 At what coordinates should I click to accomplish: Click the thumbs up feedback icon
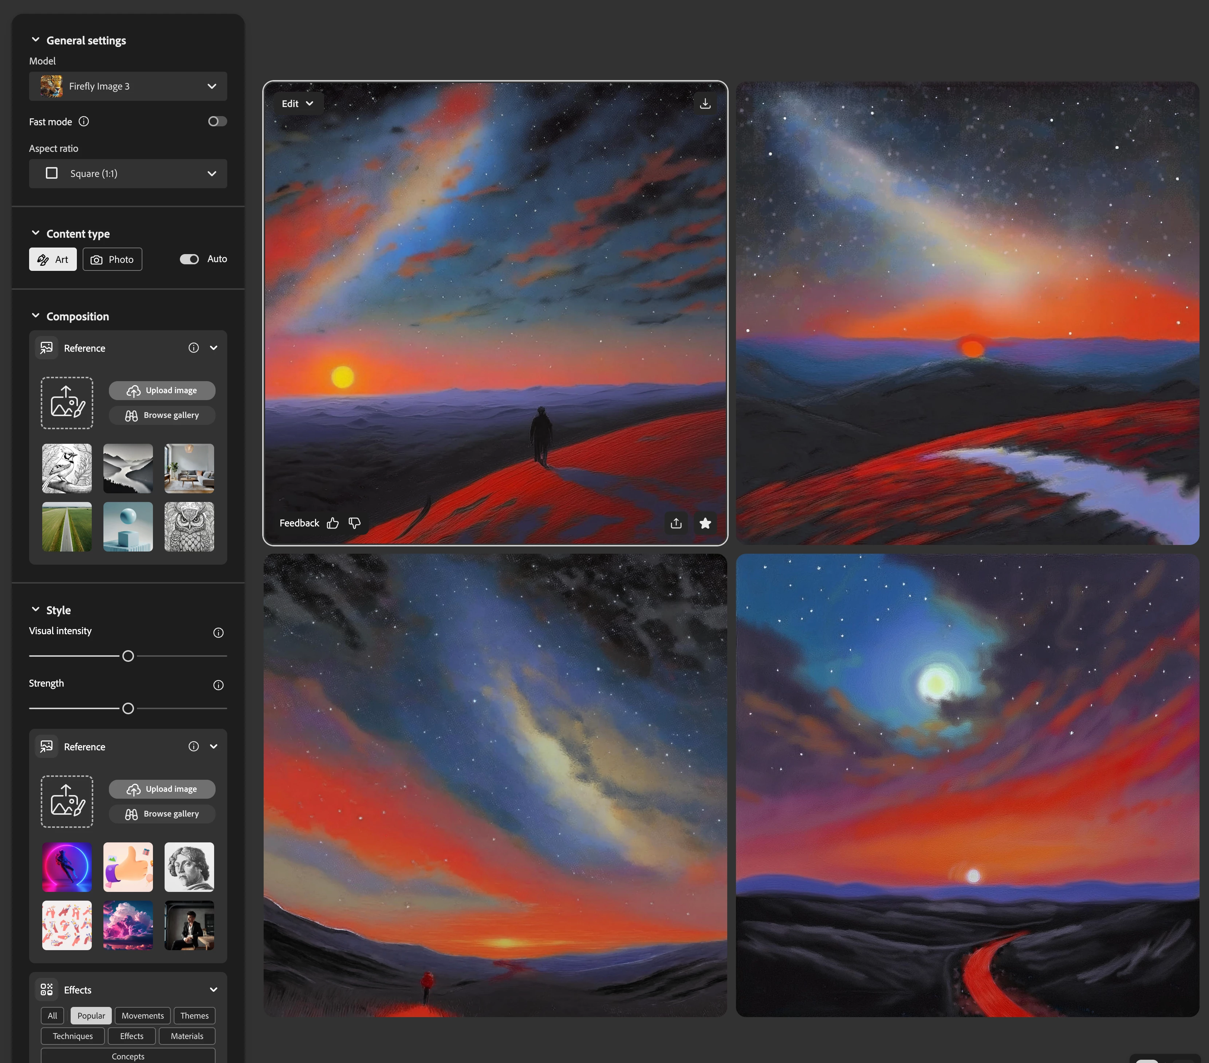(333, 523)
